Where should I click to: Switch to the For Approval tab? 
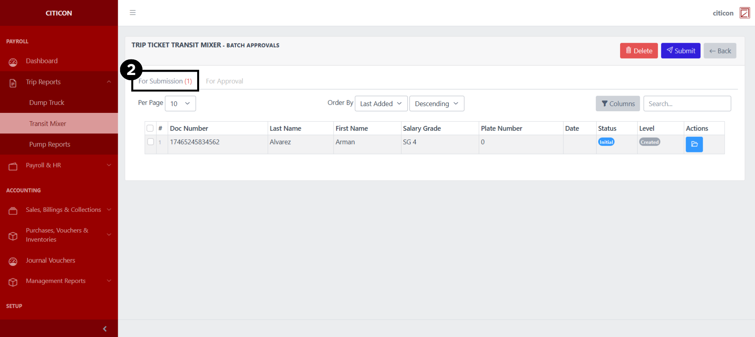[x=224, y=81]
